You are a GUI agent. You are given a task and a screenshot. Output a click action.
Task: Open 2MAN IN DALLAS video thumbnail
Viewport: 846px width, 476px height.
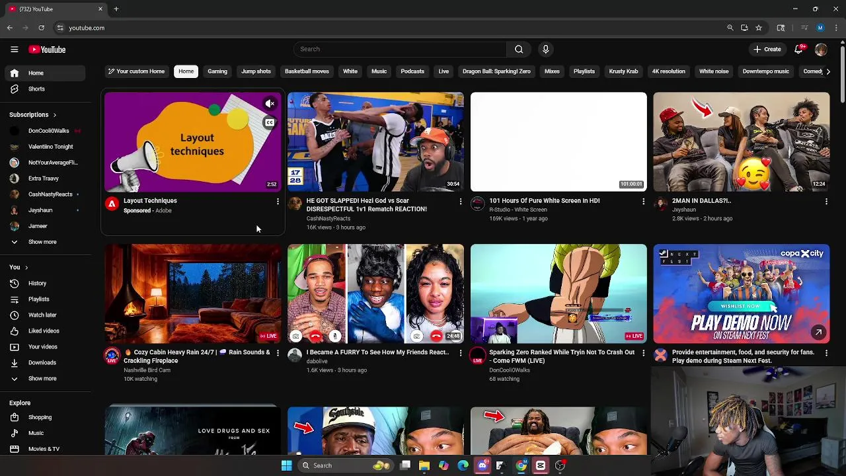click(x=741, y=141)
